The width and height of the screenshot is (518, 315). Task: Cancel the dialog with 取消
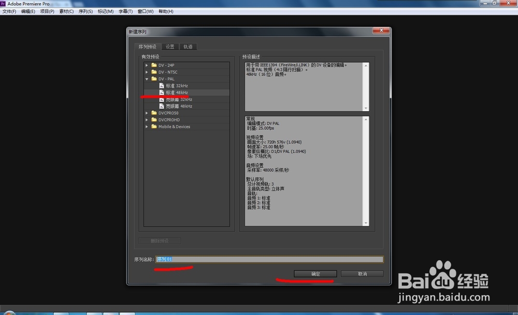[362, 274]
